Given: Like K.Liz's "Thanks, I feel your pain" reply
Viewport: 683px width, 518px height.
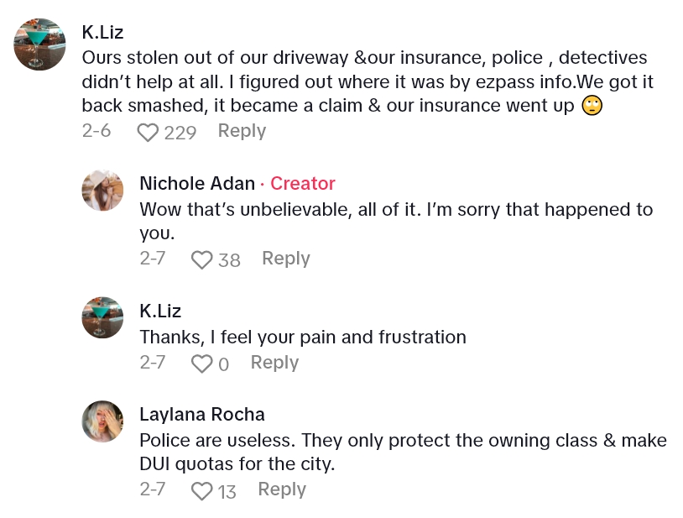Looking at the screenshot, I should tap(201, 364).
